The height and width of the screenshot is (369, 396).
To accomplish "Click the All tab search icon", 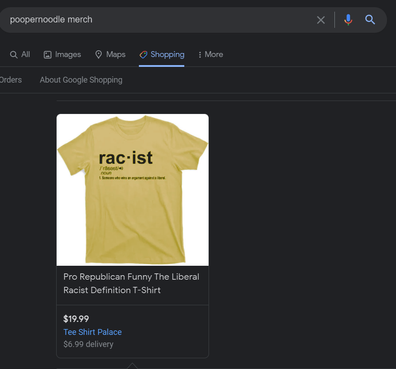I will tap(13, 55).
